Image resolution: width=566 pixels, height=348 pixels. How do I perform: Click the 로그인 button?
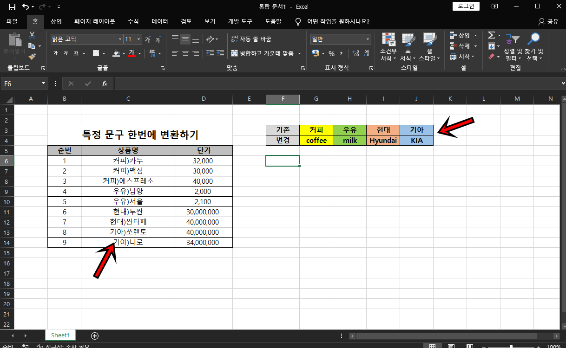(x=466, y=6)
